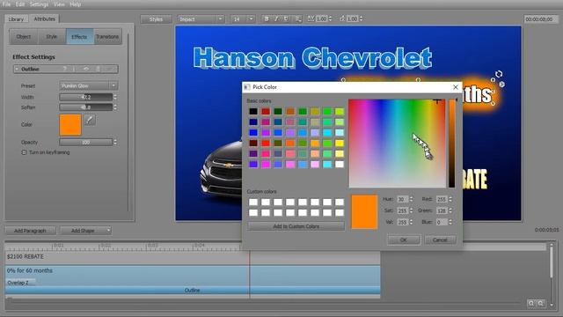Open the font size 14 dropdown
563x317 pixels.
point(243,19)
